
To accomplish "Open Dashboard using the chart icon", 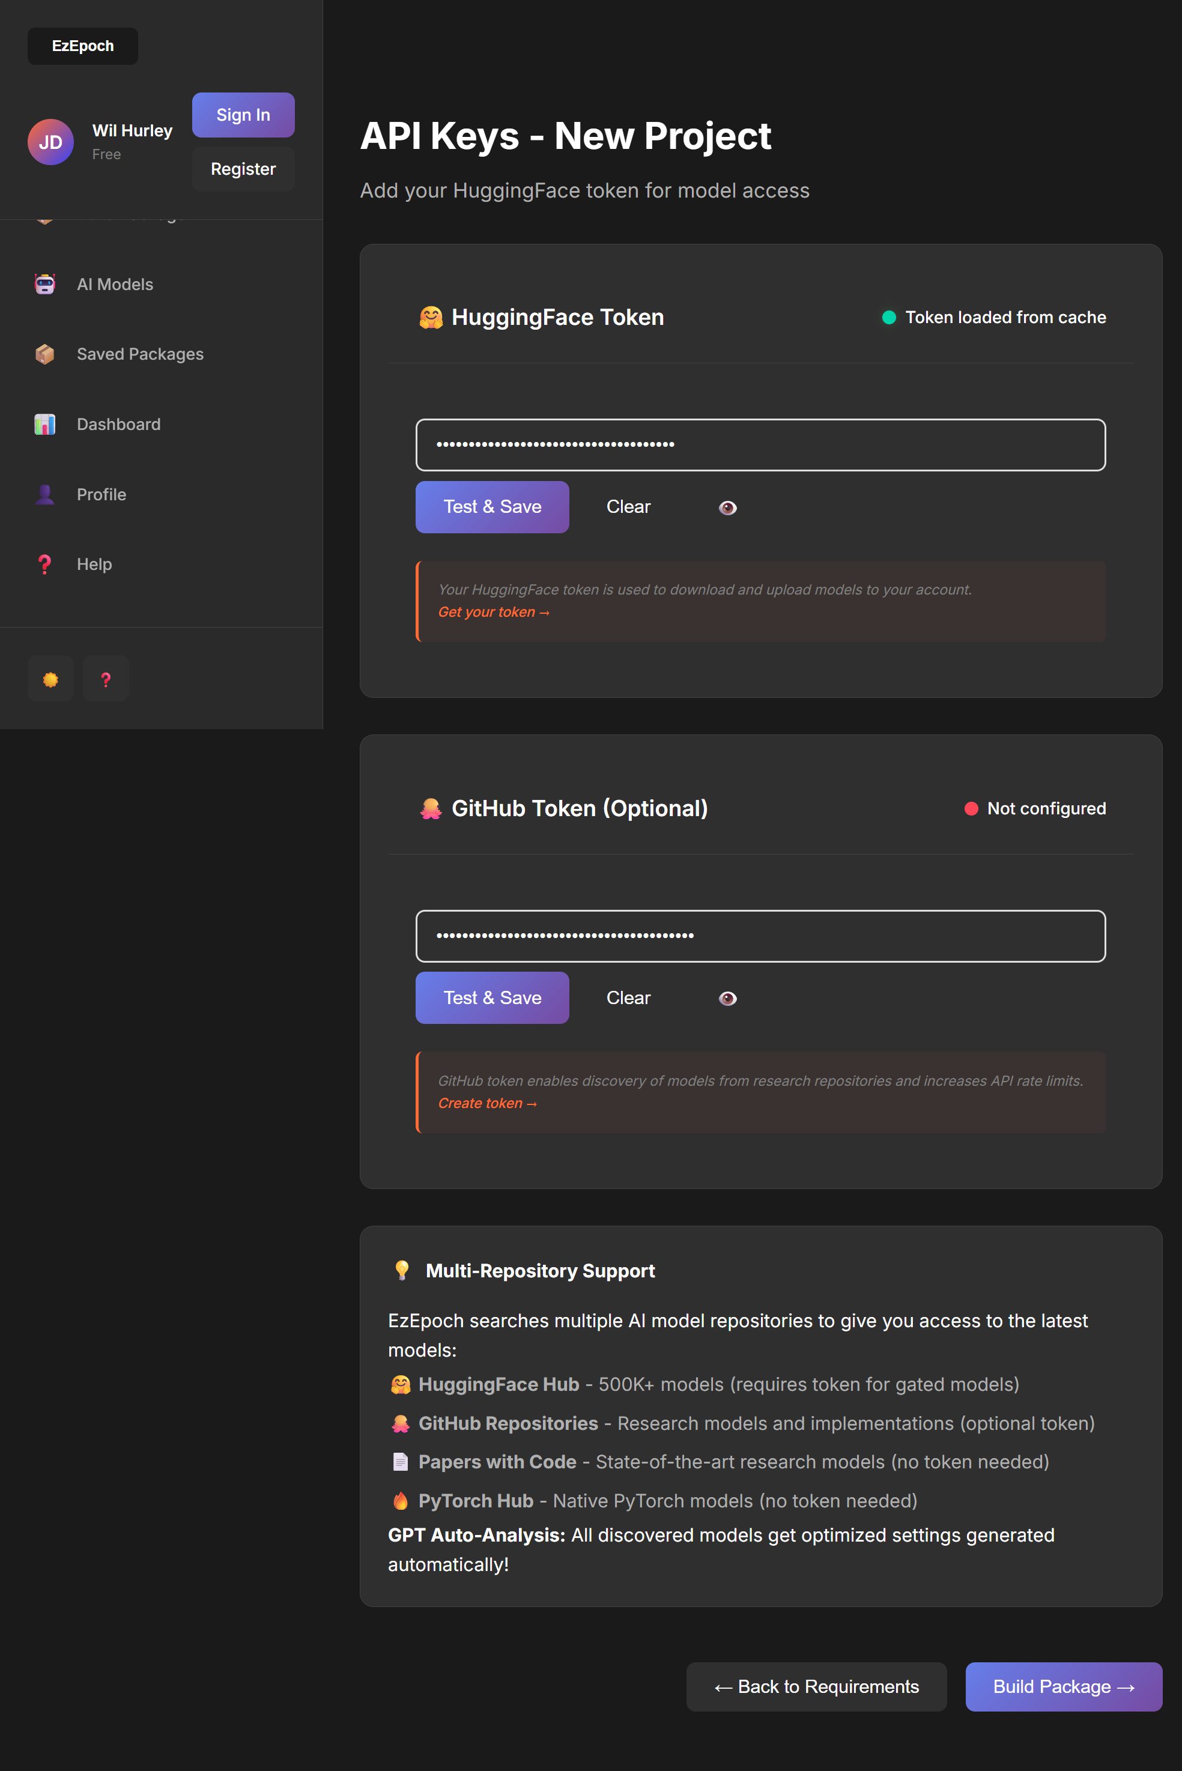I will tap(44, 423).
